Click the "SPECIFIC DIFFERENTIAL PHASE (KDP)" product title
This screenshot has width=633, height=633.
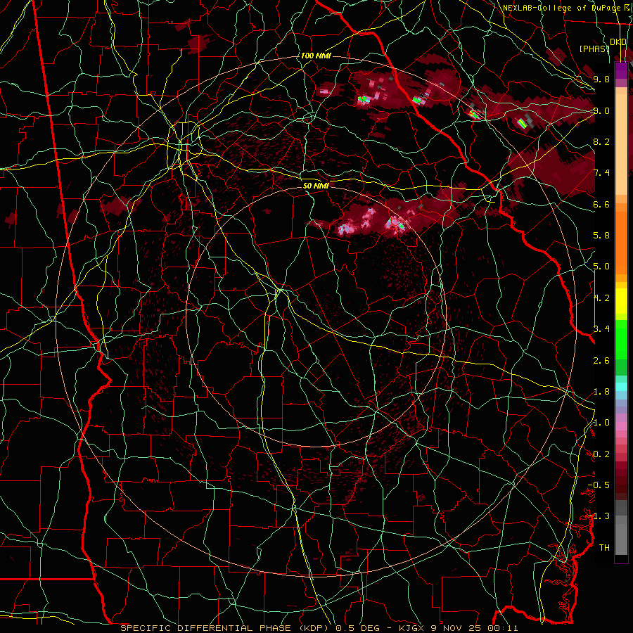click(224, 628)
